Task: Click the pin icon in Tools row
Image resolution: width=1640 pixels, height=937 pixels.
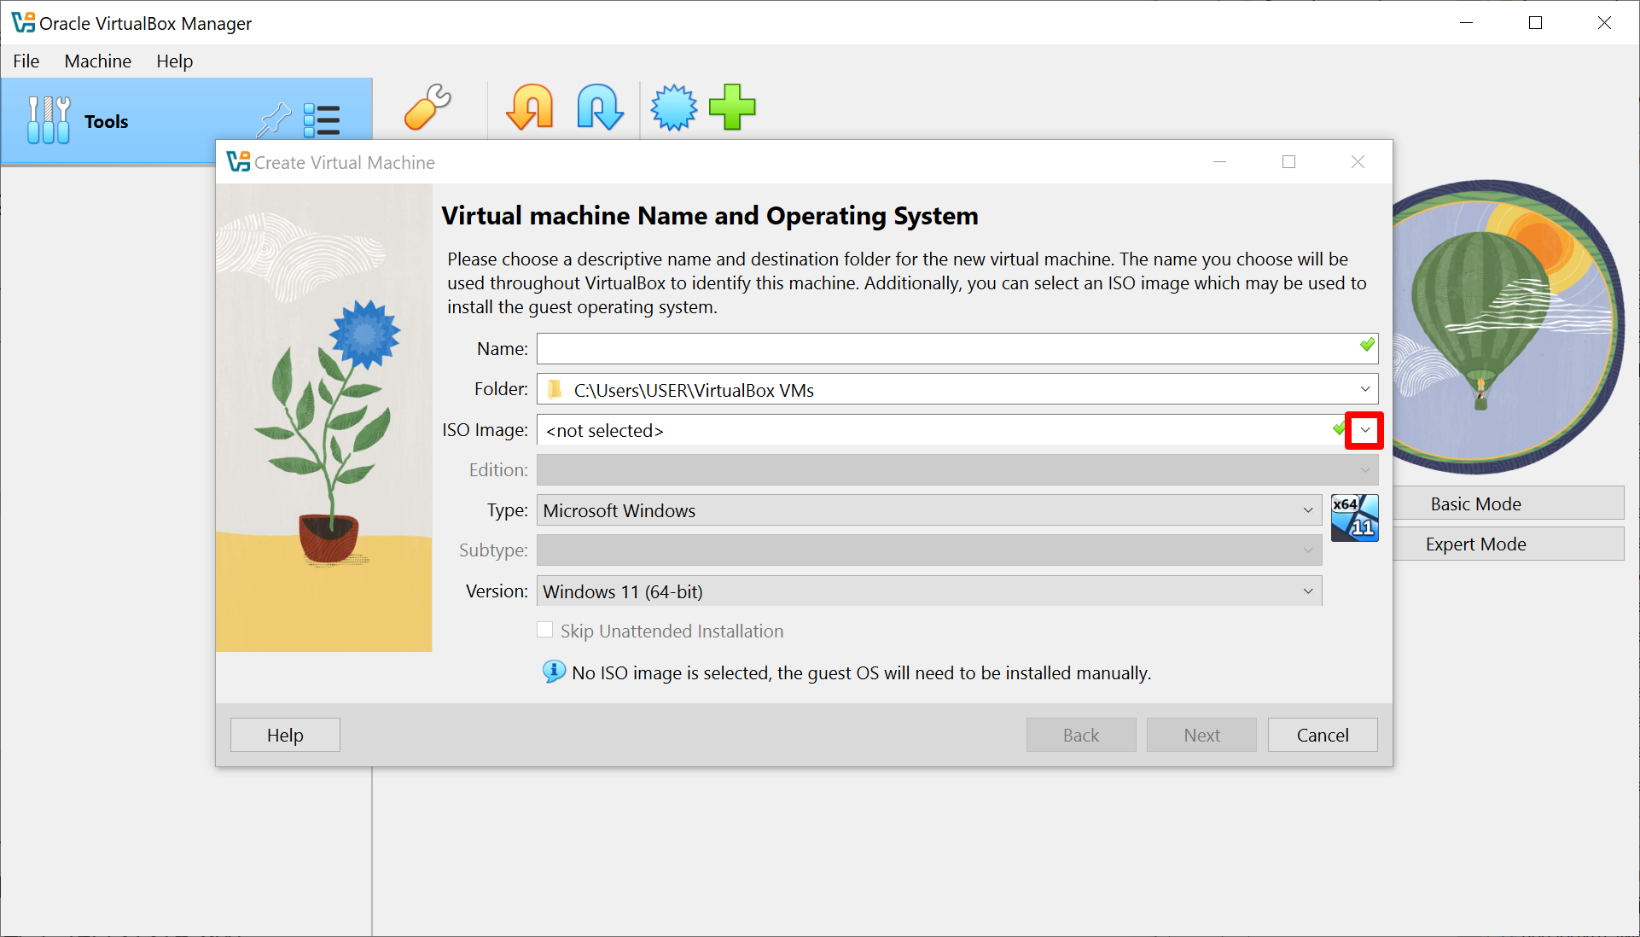Action: [x=274, y=120]
